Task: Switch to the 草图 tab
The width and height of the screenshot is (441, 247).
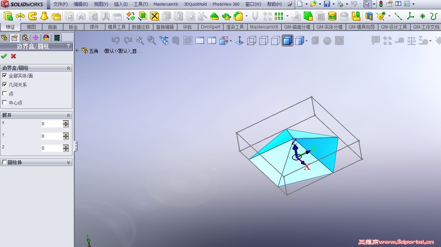Action: tap(31, 27)
